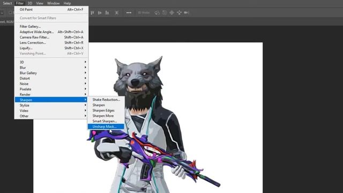The height and width of the screenshot is (193, 343).
Task: Open the View menu
Action: (40, 3)
